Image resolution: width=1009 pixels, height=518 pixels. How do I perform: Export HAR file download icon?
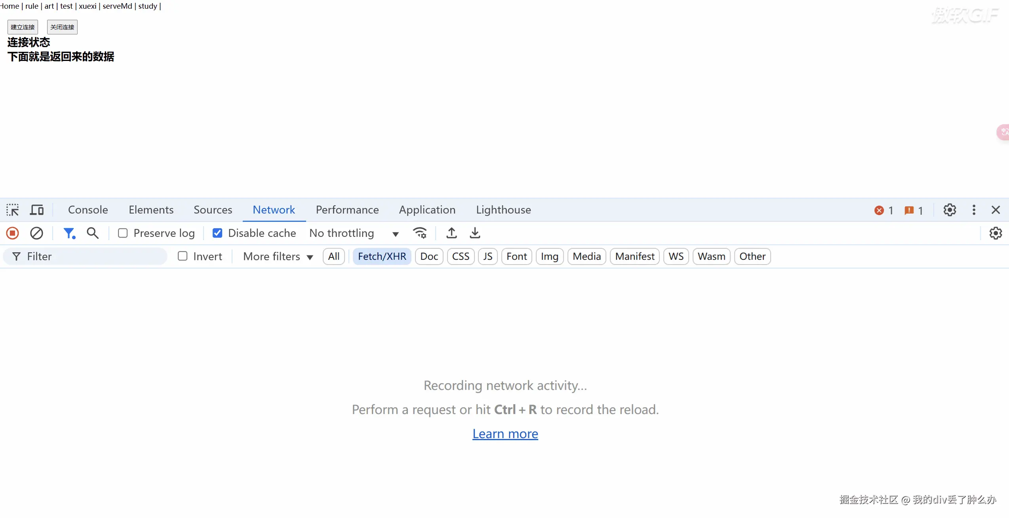click(475, 233)
